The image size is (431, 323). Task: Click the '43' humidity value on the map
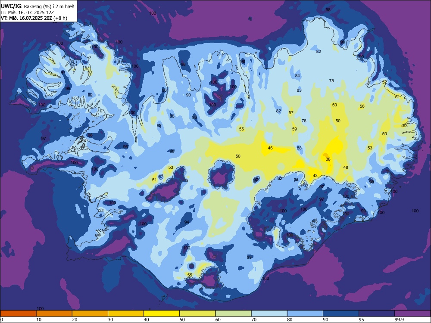click(315, 176)
